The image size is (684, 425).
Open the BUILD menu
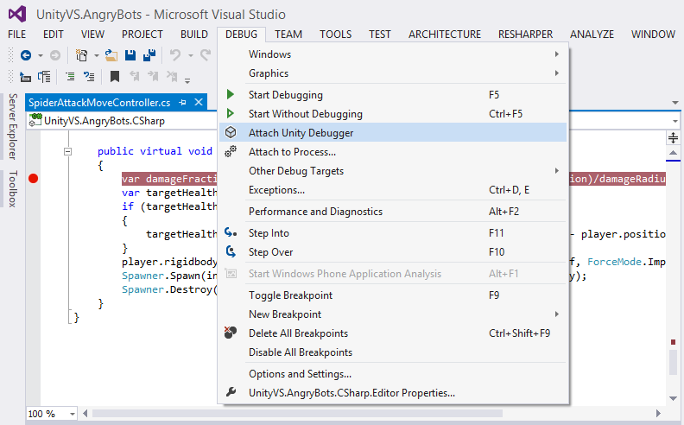click(194, 34)
